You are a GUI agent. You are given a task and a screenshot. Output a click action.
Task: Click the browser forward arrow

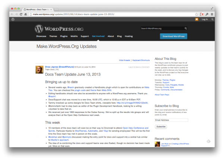tap(16, 14)
